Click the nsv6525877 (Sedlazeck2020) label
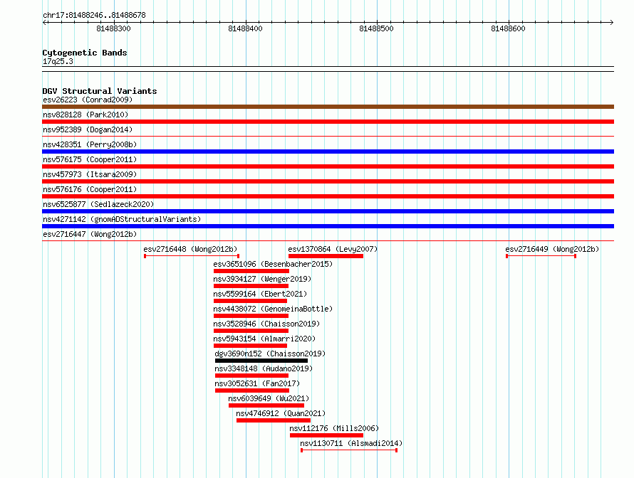This screenshot has height=478, width=634. coord(98,204)
